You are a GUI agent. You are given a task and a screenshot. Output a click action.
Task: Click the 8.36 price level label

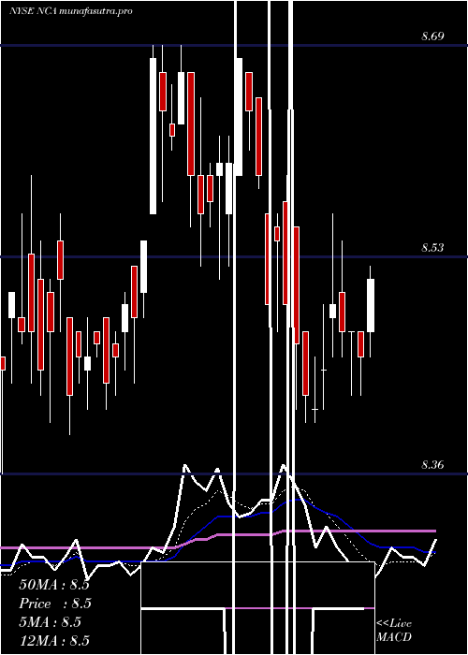(x=432, y=464)
